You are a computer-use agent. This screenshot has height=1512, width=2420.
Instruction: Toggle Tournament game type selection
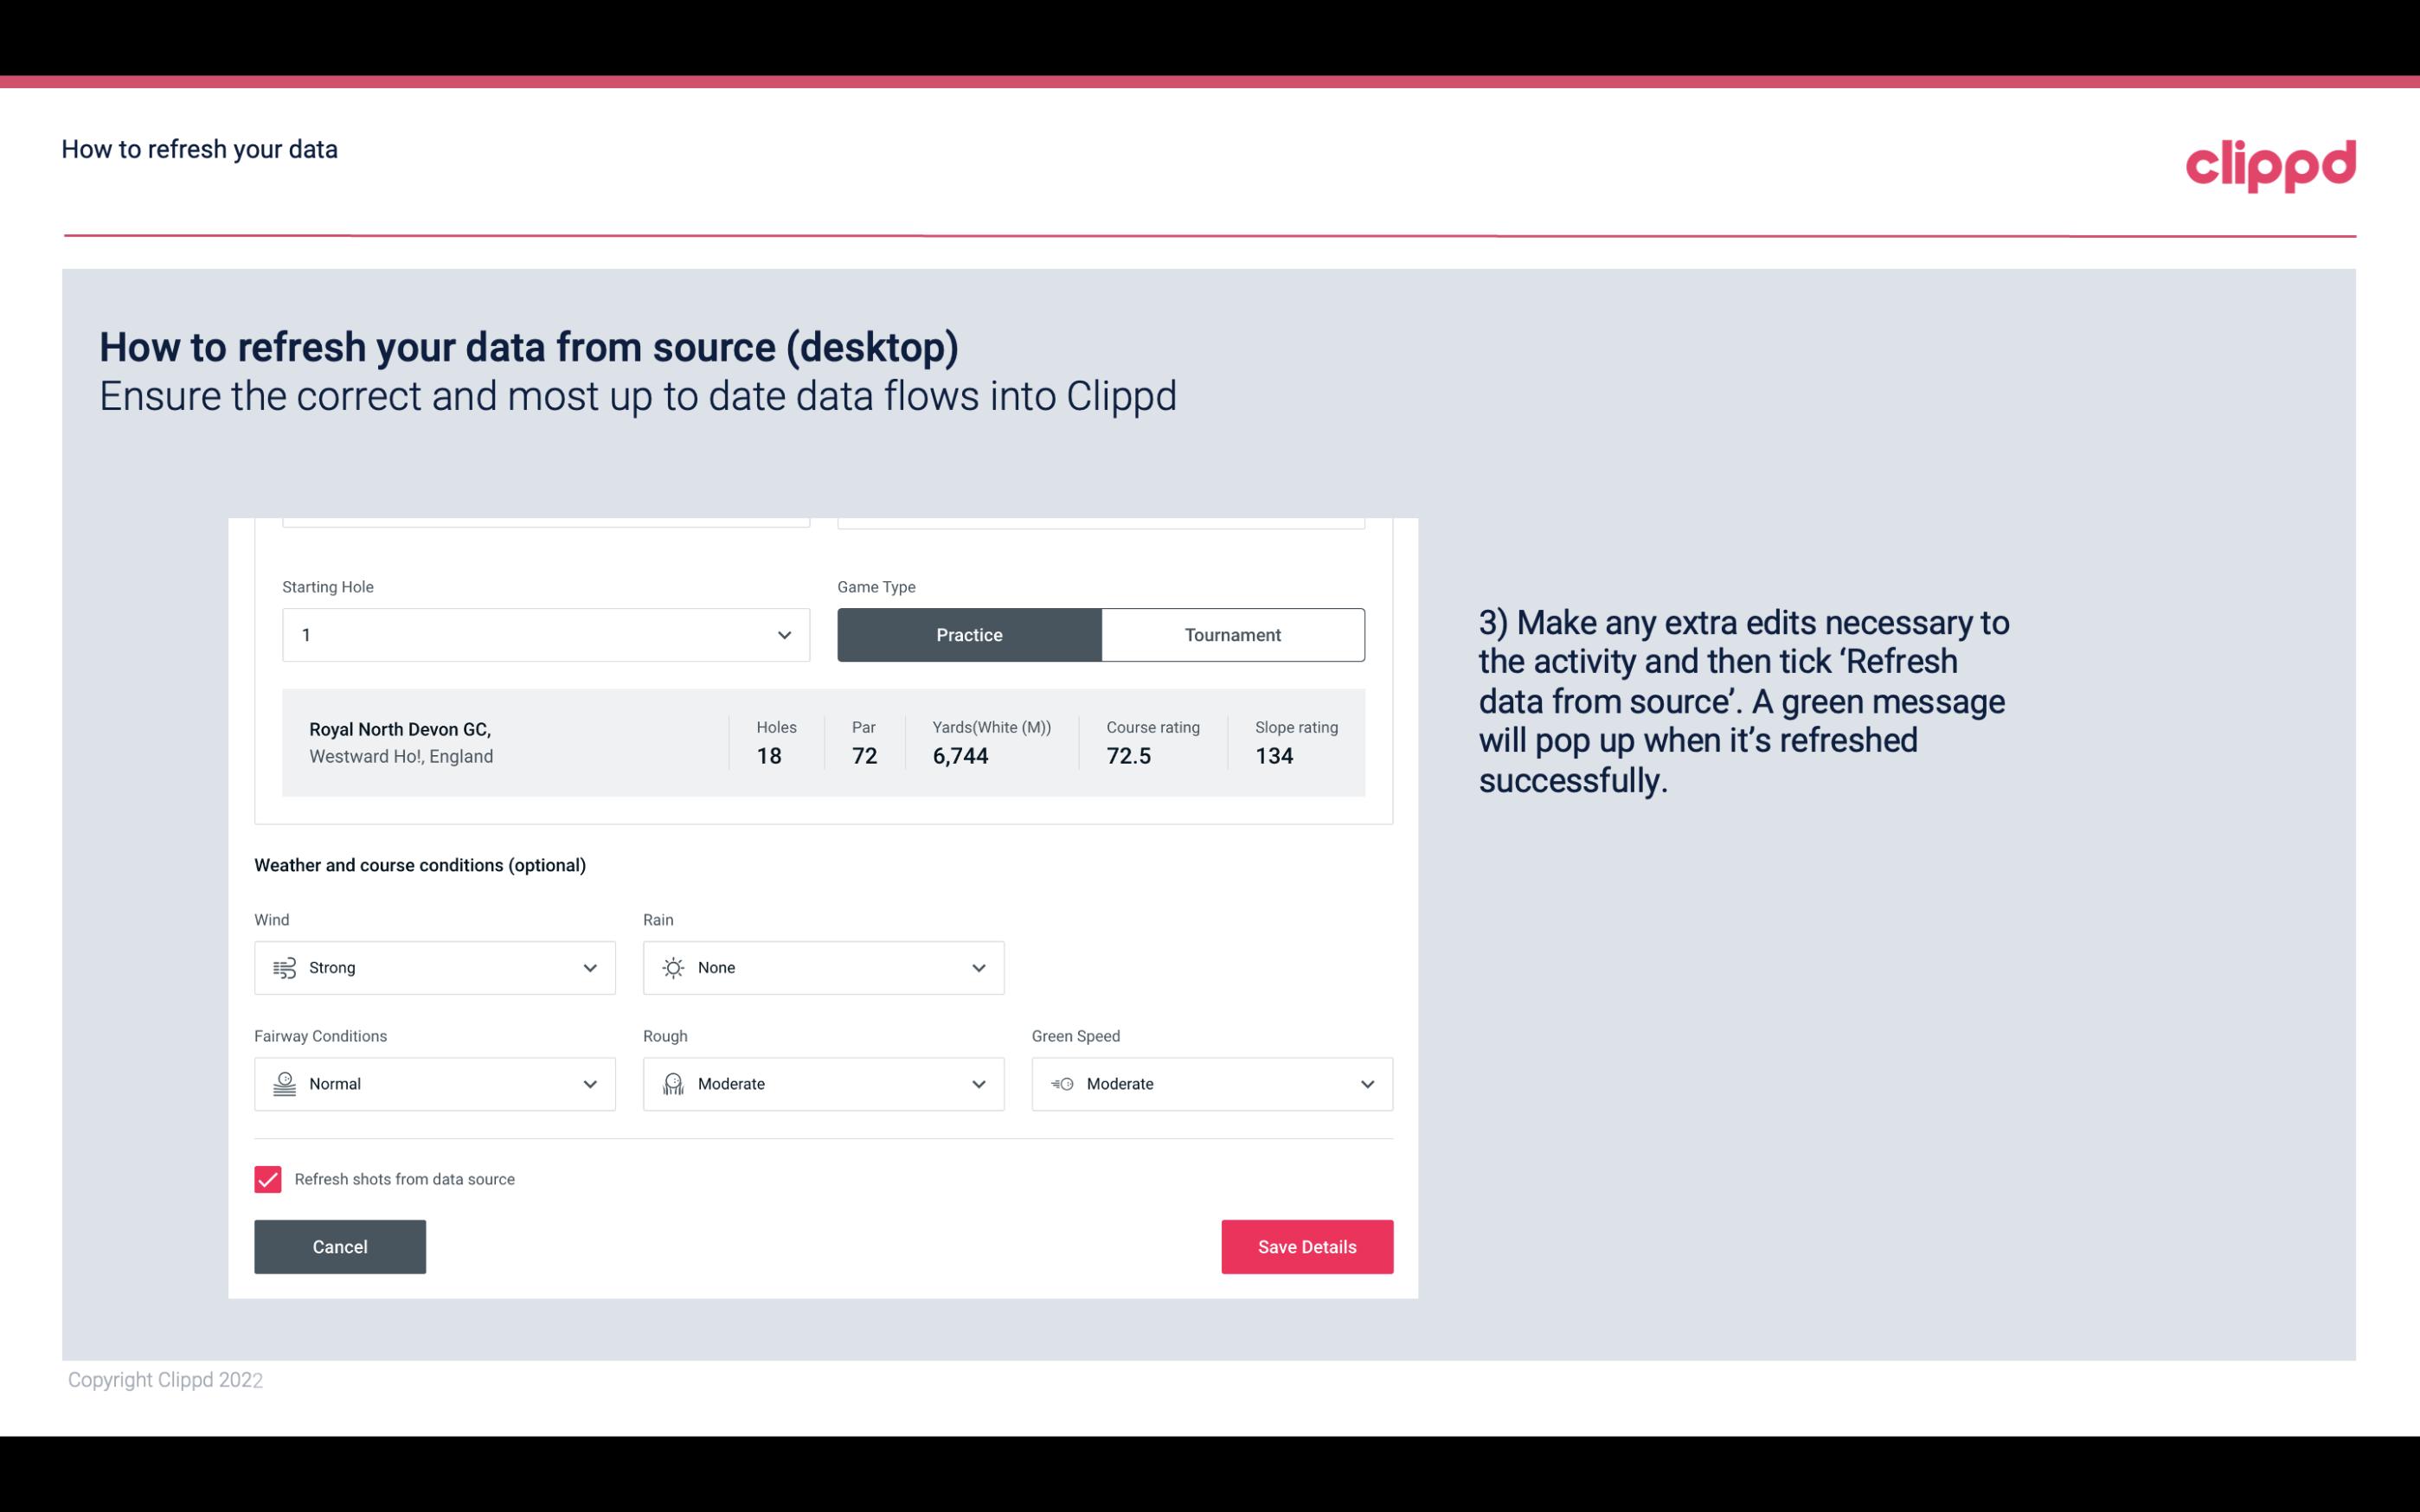tap(1232, 634)
